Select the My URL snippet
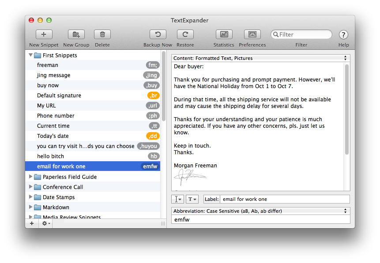The height and width of the screenshot is (263, 380). (x=93, y=105)
